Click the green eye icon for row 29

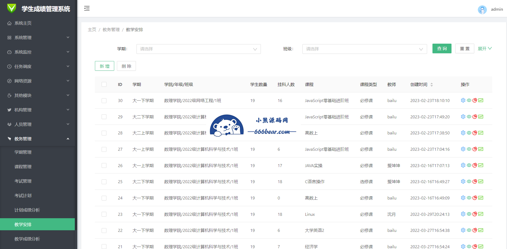[469, 117]
